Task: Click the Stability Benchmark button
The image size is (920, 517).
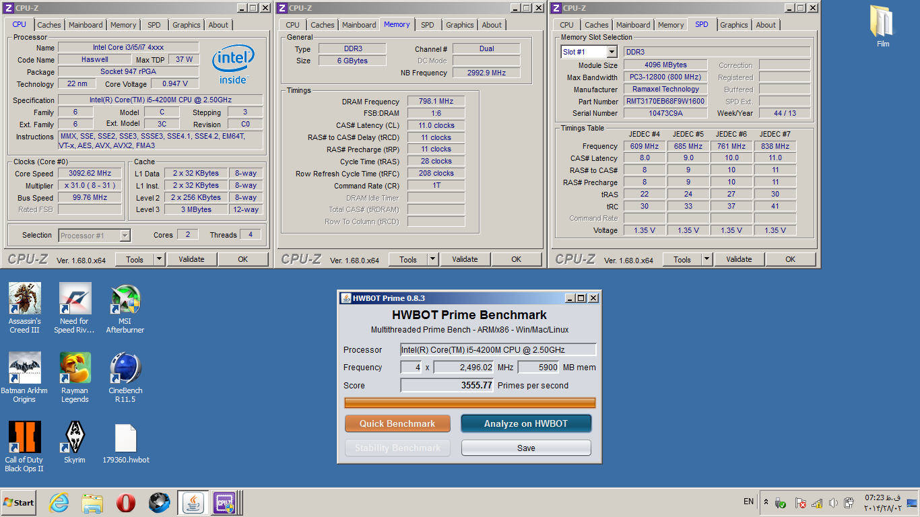Action: coord(397,448)
